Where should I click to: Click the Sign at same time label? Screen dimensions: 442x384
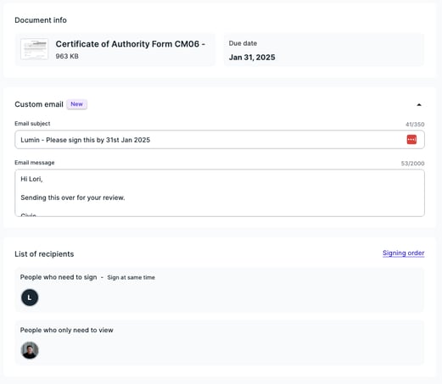coord(131,277)
